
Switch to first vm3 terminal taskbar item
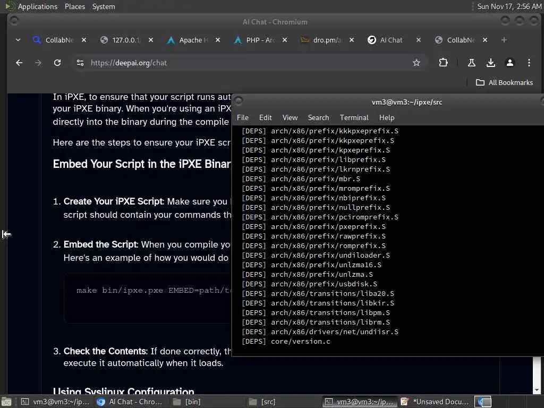pos(55,402)
